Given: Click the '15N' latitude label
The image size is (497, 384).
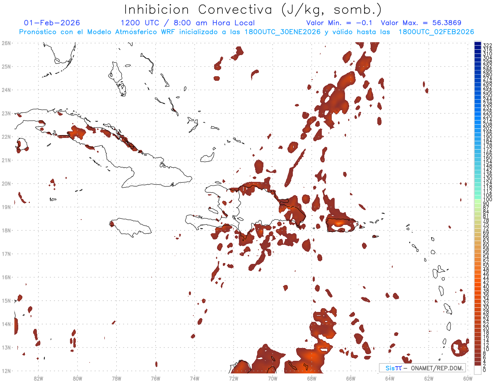Looking at the screenshot, I should pyautogui.click(x=6, y=300).
